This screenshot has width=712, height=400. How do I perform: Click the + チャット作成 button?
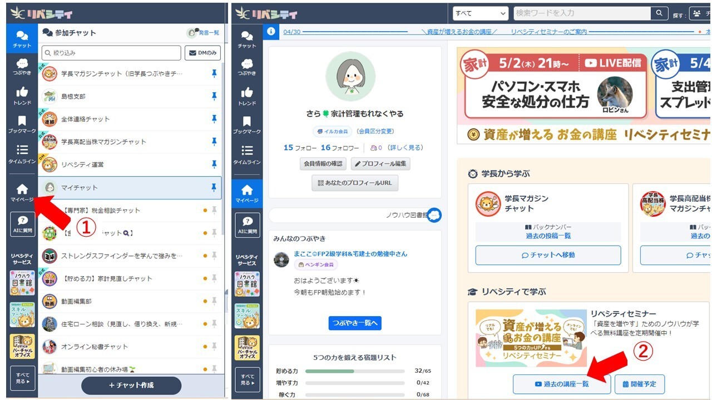coord(131,385)
